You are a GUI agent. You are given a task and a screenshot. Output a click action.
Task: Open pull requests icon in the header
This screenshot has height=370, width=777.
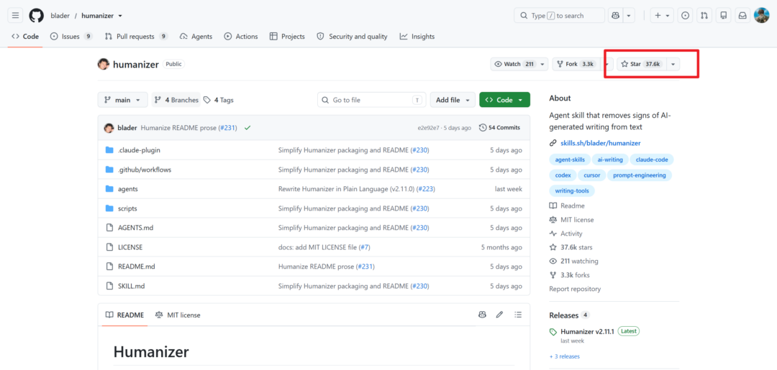(704, 15)
